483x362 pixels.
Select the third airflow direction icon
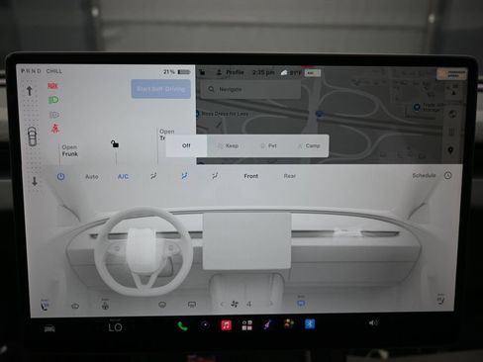point(215,176)
